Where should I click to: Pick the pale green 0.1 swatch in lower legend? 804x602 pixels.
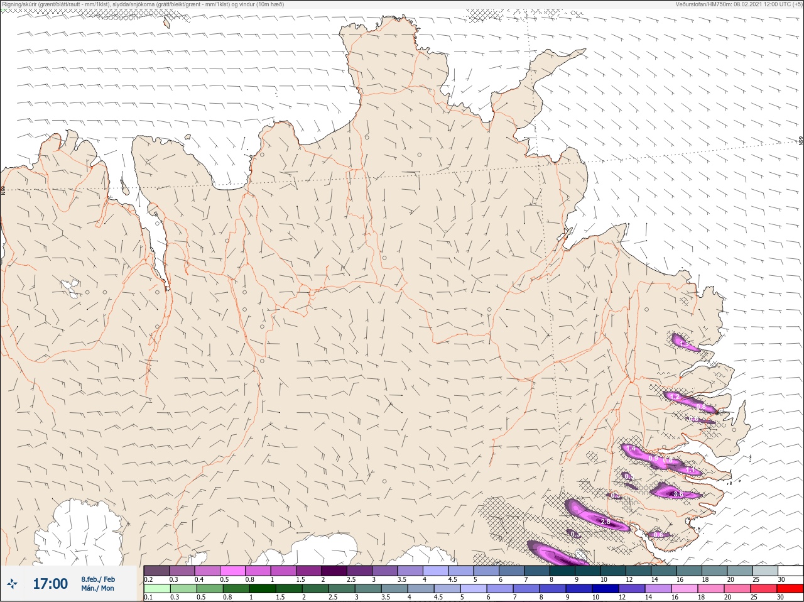(157, 589)
